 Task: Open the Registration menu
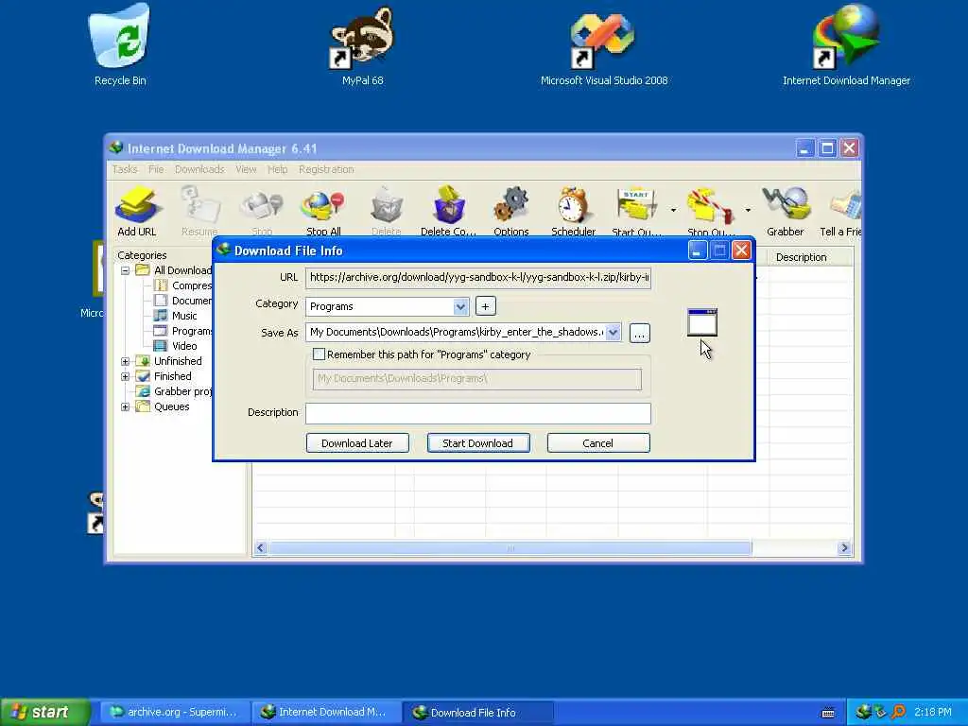(x=326, y=169)
